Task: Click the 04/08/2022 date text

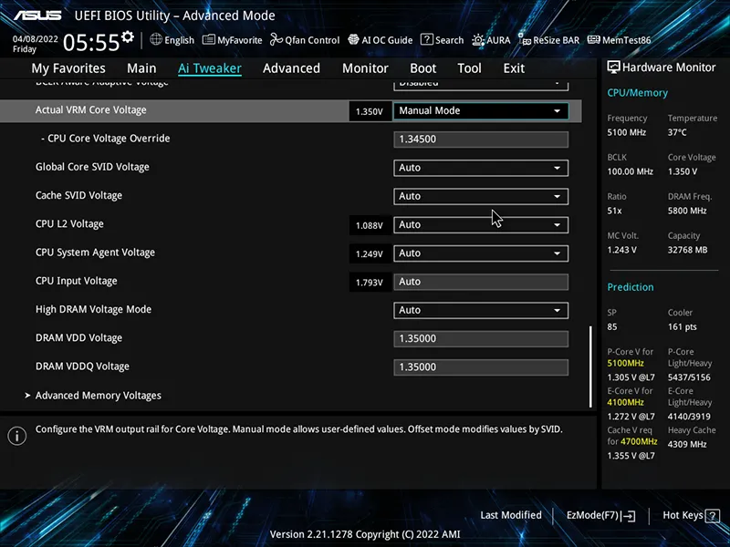Action: pyautogui.click(x=36, y=39)
